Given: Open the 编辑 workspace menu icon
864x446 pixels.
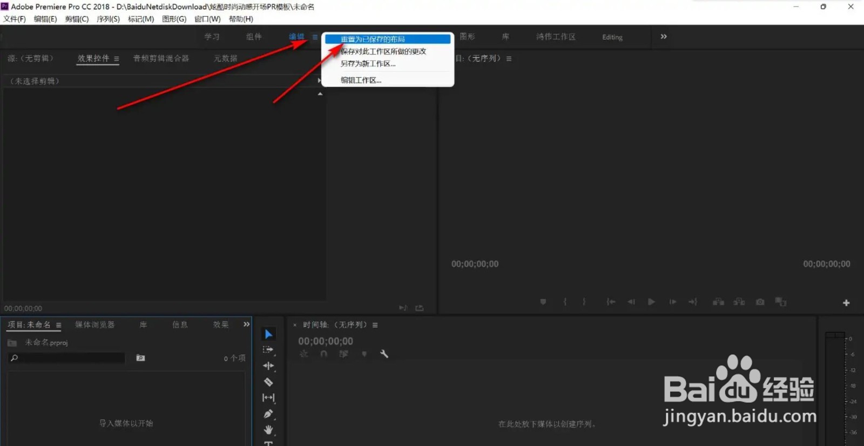Looking at the screenshot, I should click(x=315, y=37).
